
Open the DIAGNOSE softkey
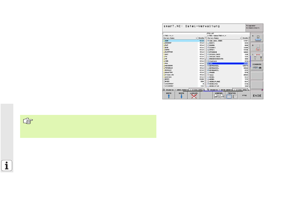click(257, 66)
